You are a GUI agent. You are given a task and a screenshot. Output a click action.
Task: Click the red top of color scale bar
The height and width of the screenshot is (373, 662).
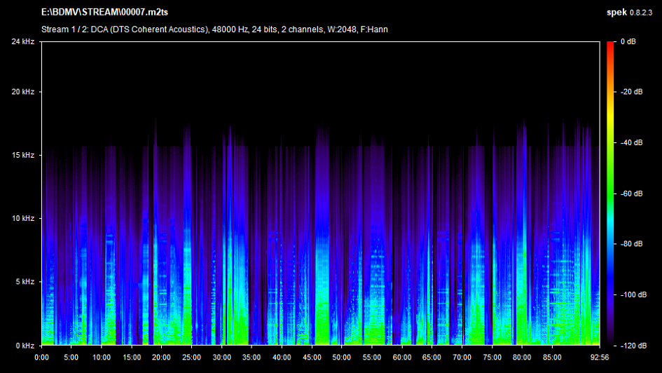point(610,46)
